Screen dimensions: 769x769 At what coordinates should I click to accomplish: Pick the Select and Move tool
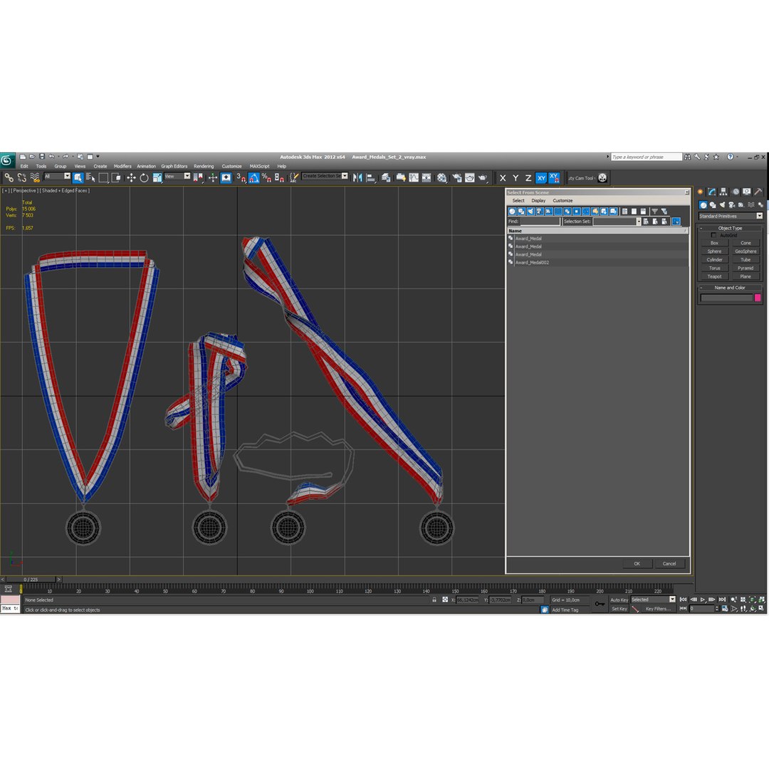[x=131, y=178]
